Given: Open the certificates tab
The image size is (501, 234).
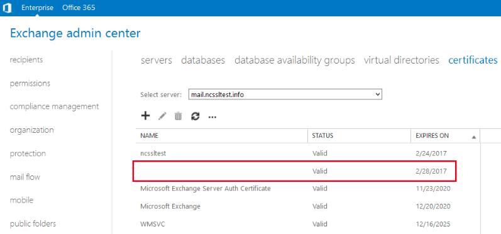Looking at the screenshot, I should (x=473, y=60).
